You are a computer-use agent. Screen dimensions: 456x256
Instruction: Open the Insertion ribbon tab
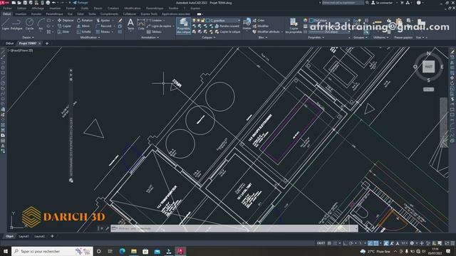(21, 14)
